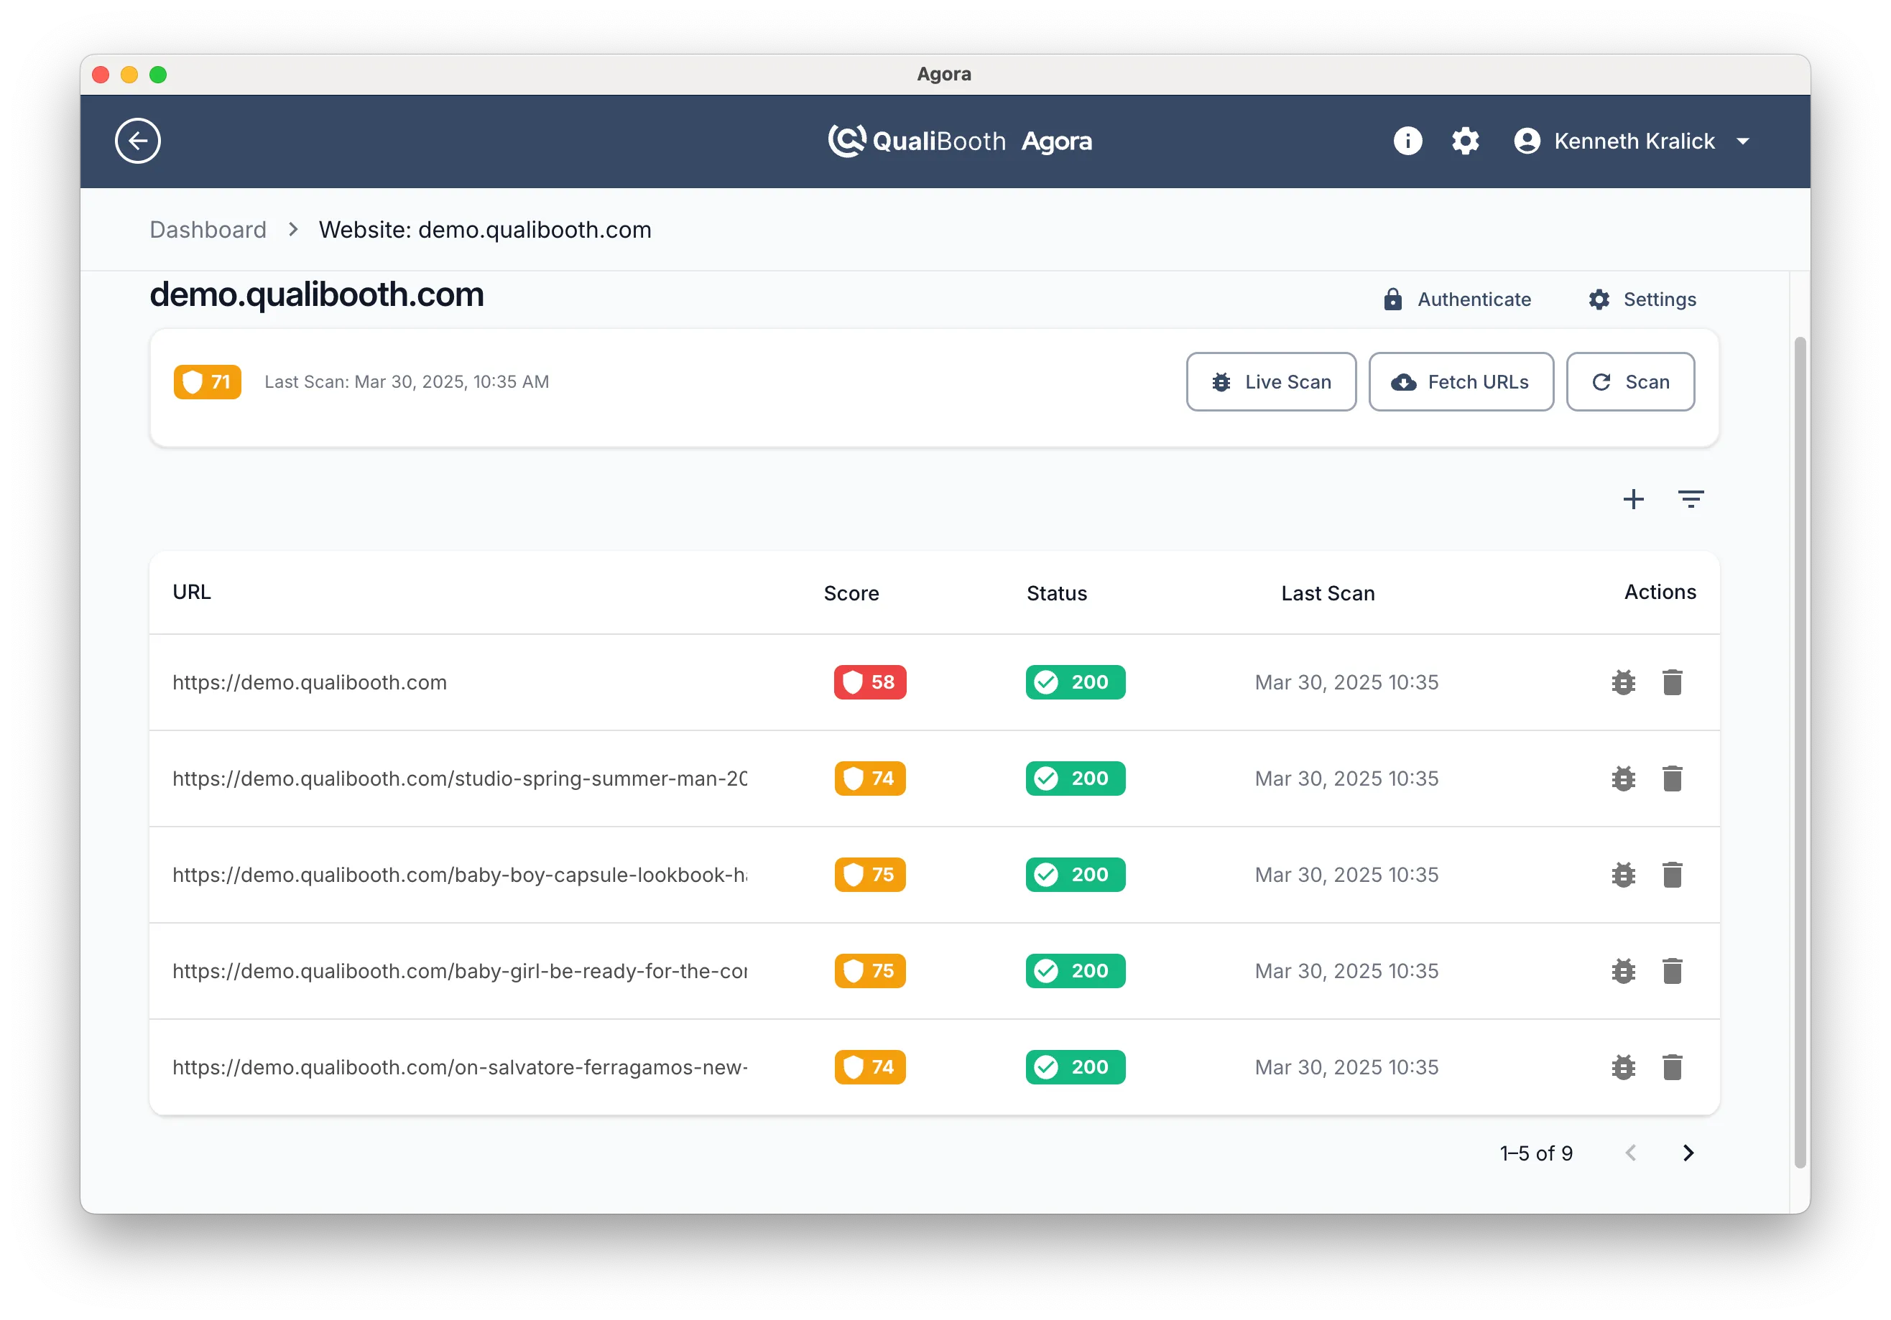The image size is (1891, 1320).
Task: Open global settings gear in header
Action: pos(1464,141)
